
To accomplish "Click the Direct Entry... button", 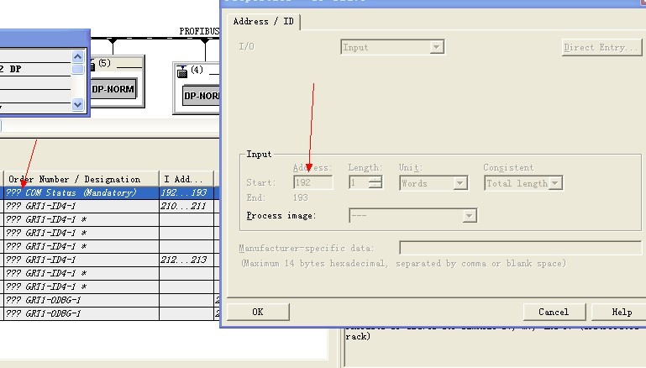I will [x=601, y=47].
